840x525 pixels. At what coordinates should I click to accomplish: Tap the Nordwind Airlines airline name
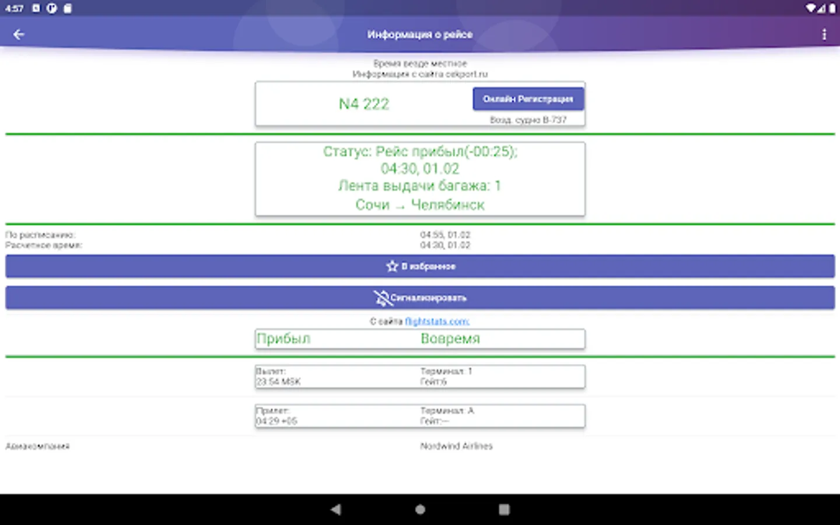[457, 446]
